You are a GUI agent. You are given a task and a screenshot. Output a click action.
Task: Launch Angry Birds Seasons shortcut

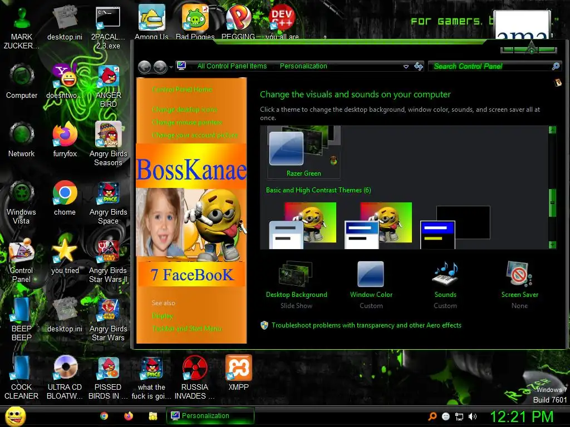[108, 144]
